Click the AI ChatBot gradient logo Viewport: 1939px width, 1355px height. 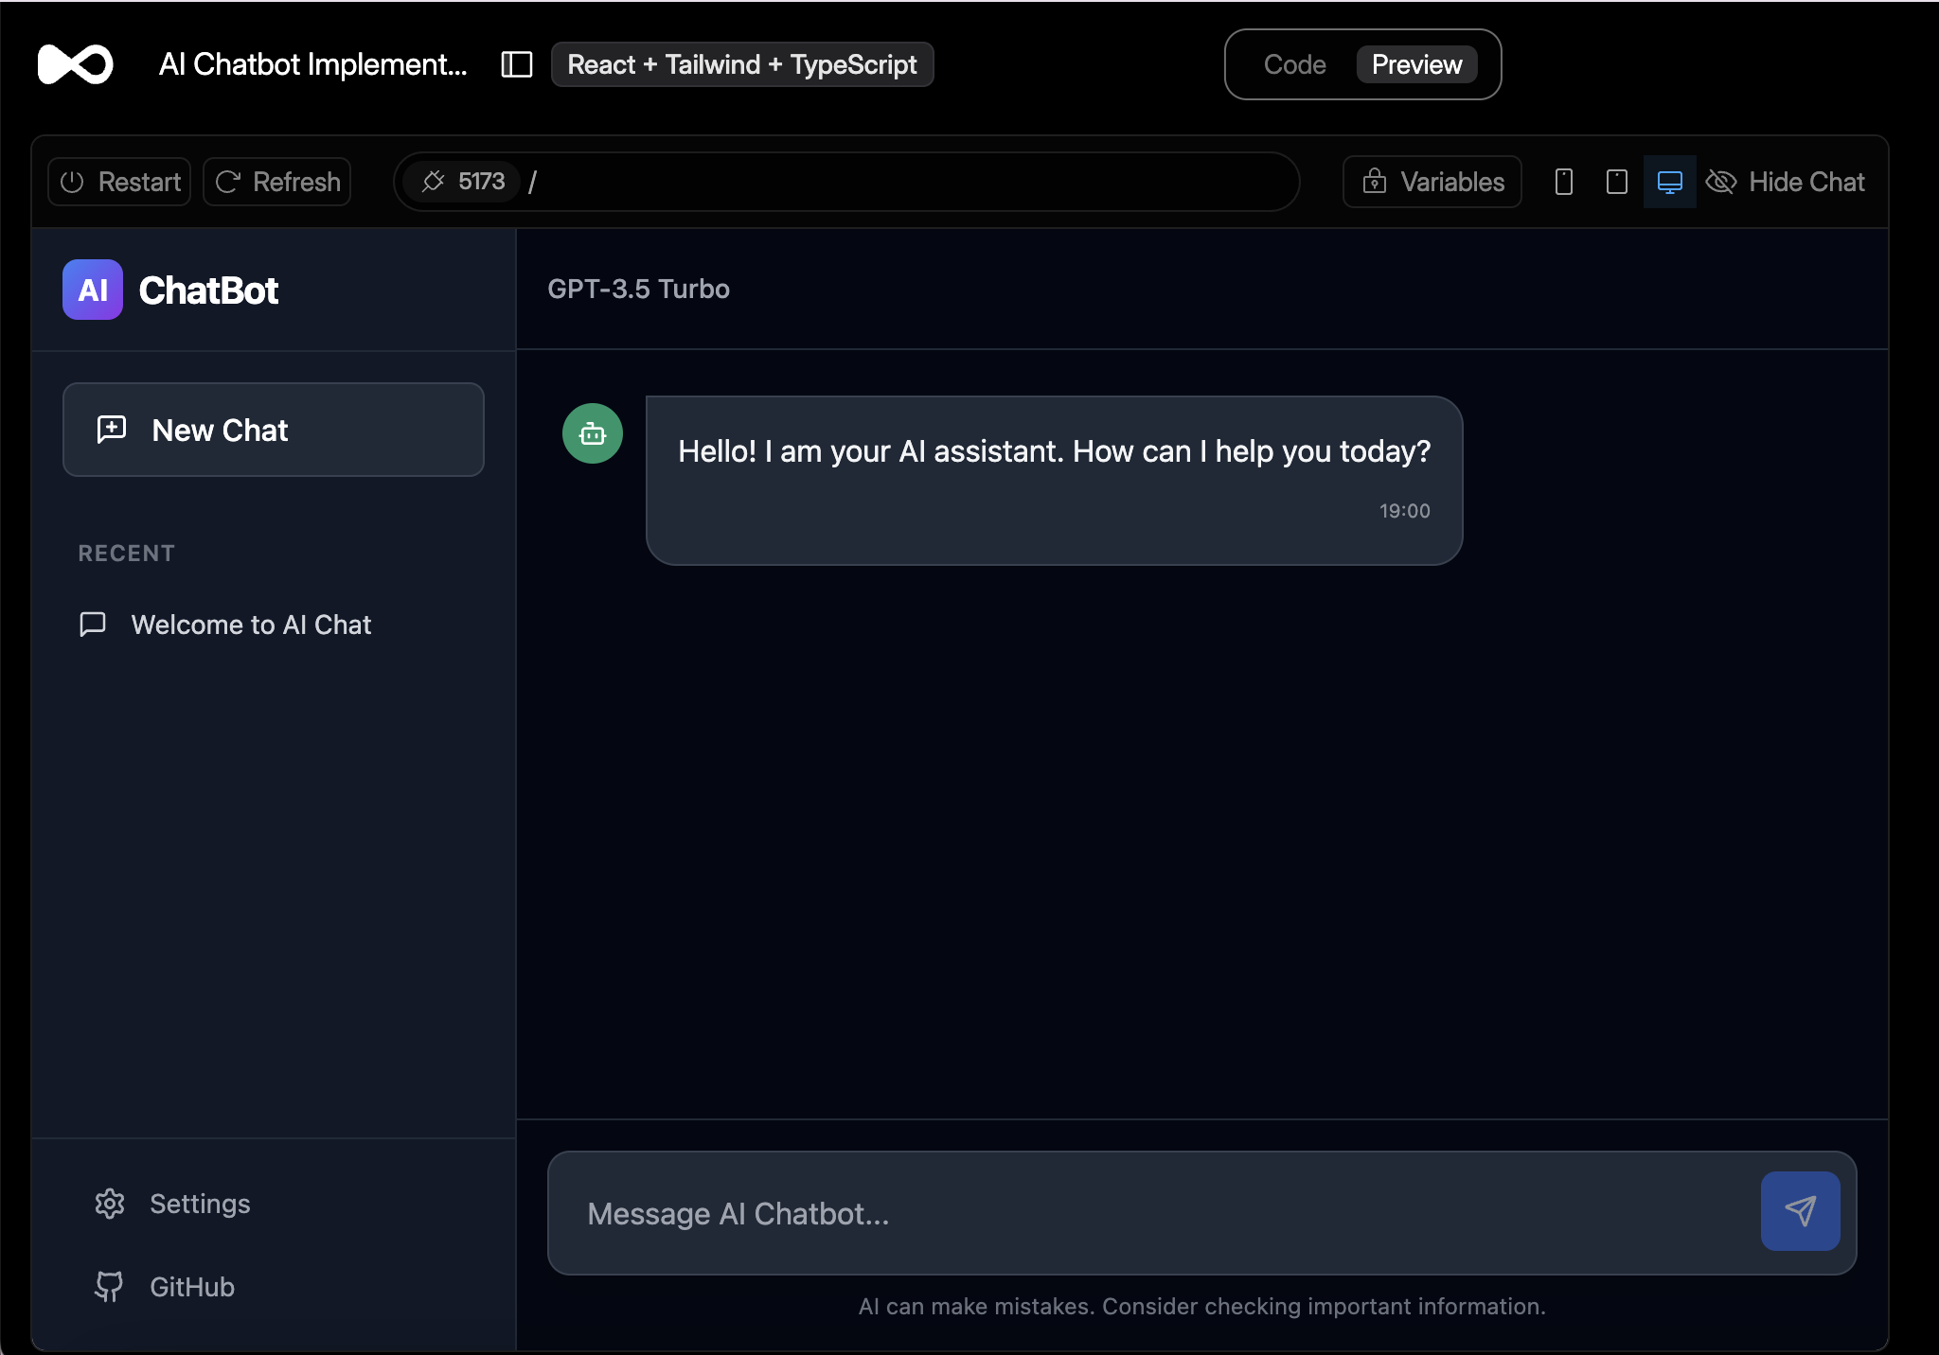pyautogui.click(x=93, y=290)
